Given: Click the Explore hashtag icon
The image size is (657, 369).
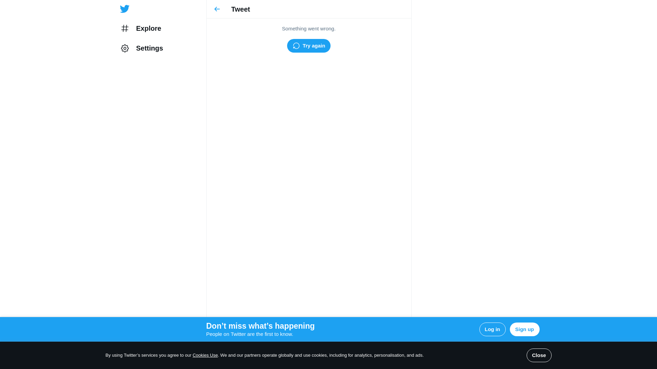Looking at the screenshot, I should point(125,28).
